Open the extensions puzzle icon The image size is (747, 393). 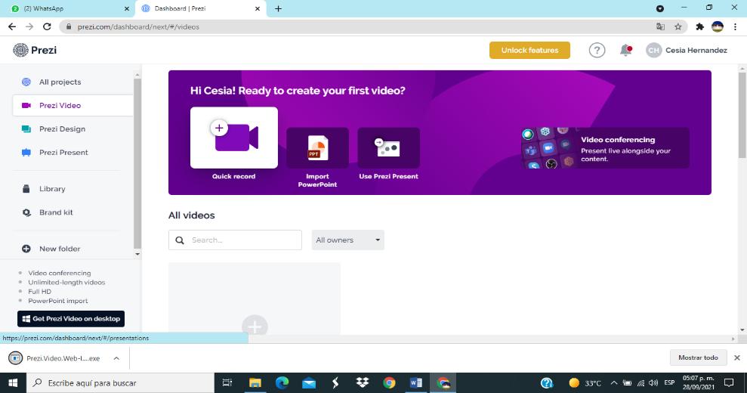(699, 26)
